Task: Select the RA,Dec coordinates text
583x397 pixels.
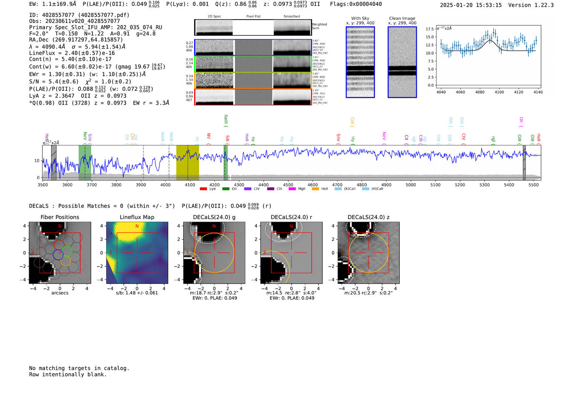Action: [76, 40]
